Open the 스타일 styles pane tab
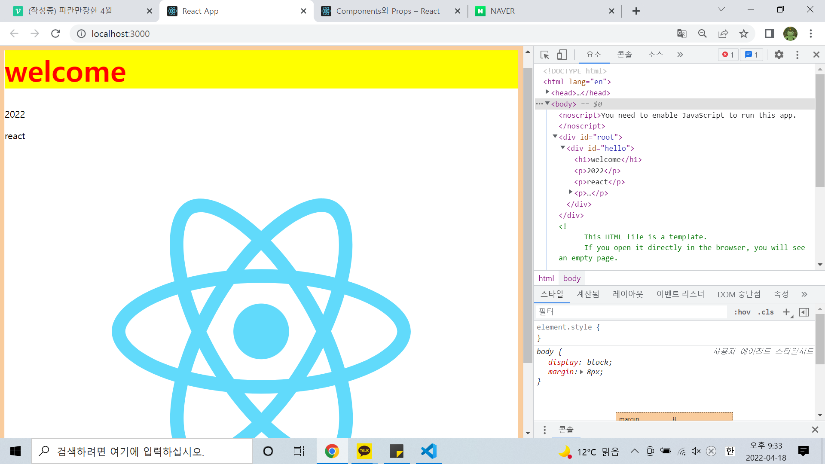 click(x=552, y=294)
